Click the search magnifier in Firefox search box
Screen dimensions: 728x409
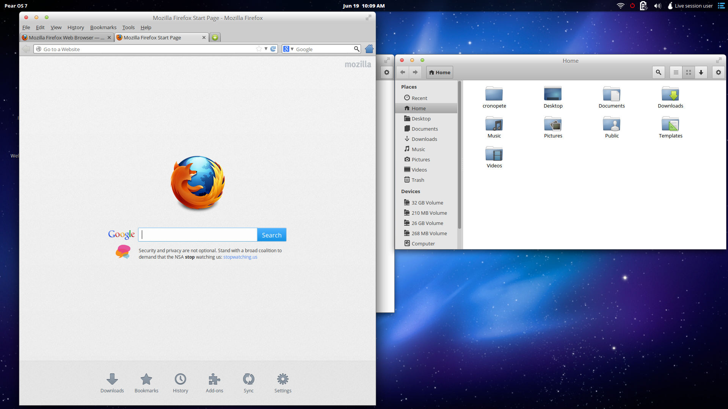pyautogui.click(x=356, y=49)
